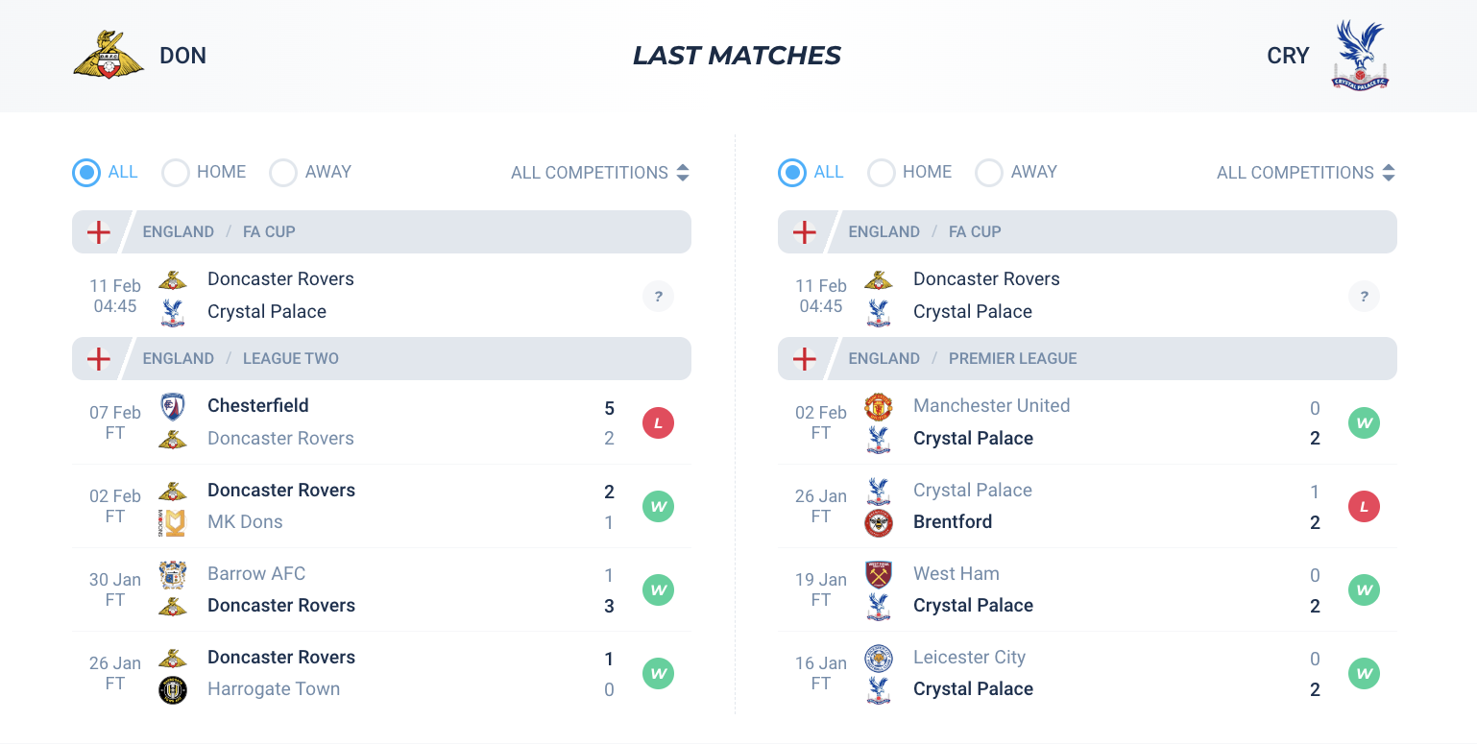Click the Crystal Palace eagle crest in header
Screen dimensions: 1477x745
coord(1360,55)
